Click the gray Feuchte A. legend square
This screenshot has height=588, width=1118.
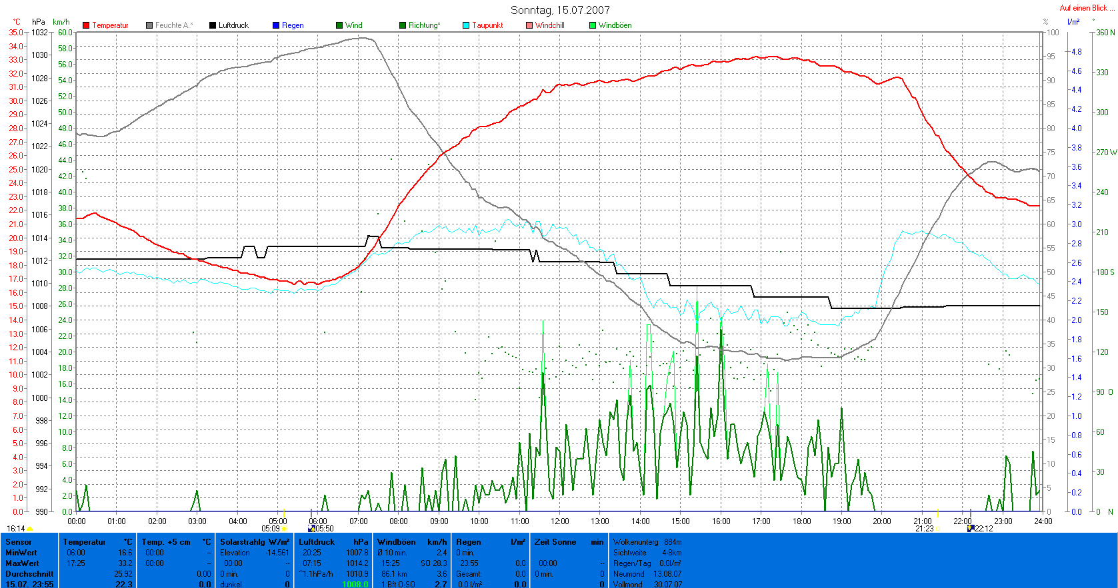tap(149, 25)
